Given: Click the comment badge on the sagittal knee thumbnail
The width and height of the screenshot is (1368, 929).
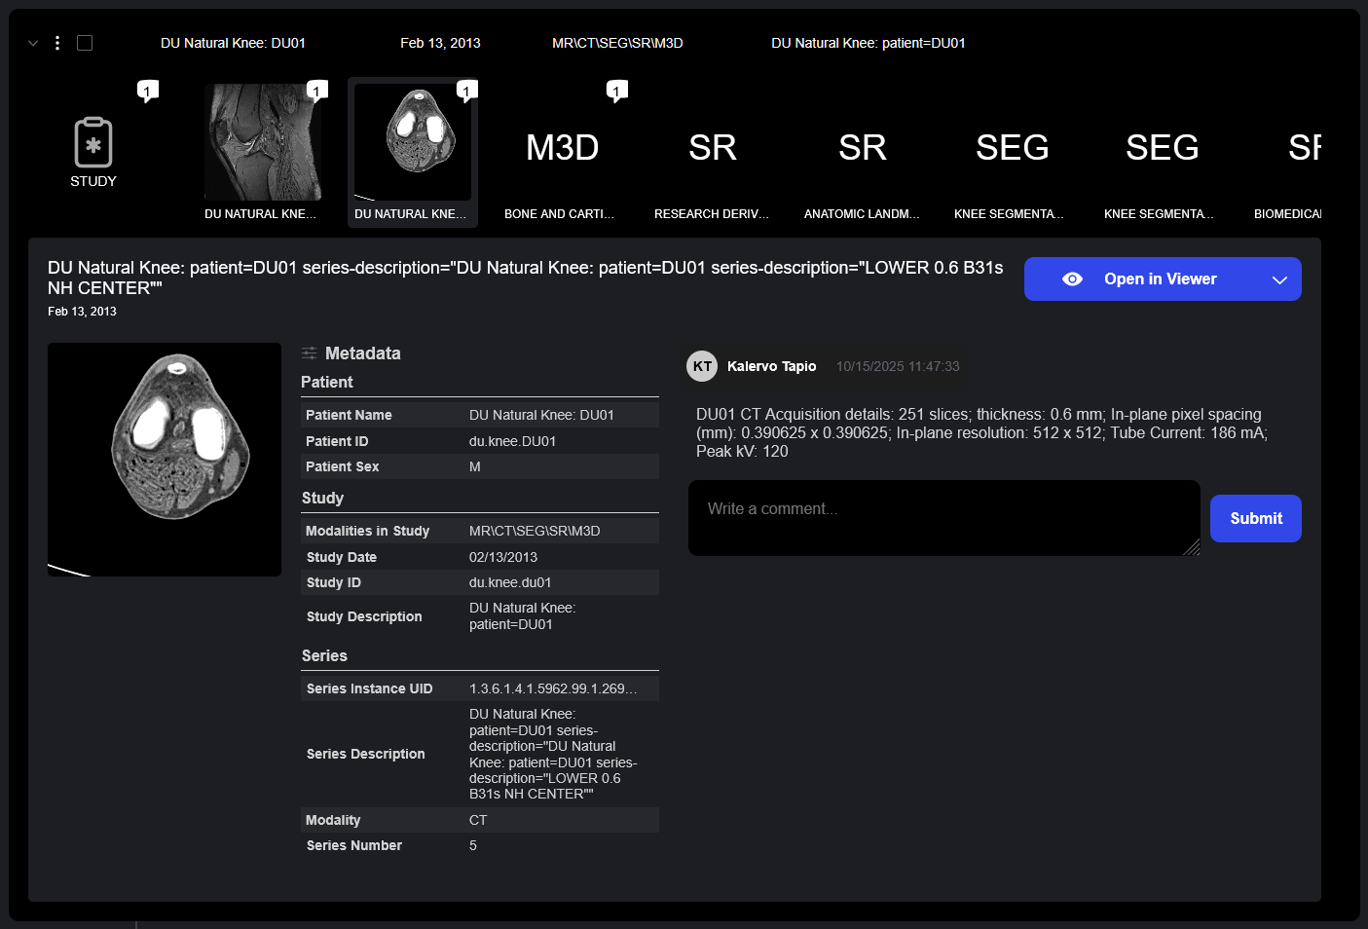Looking at the screenshot, I should point(317,90).
